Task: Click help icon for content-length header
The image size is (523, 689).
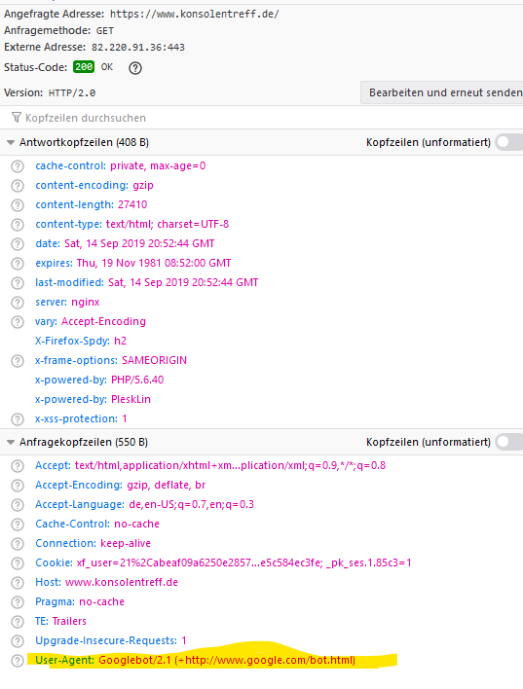Action: tap(18, 205)
